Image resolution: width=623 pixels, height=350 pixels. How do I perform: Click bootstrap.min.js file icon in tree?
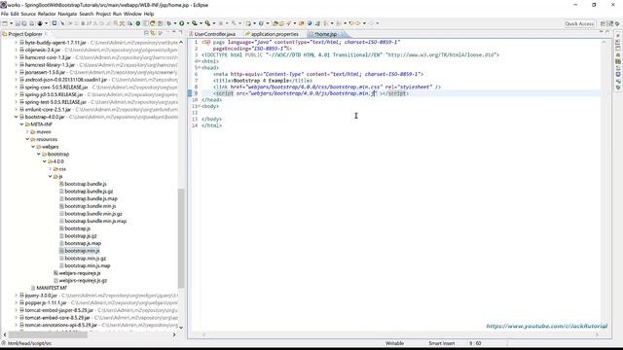point(61,251)
